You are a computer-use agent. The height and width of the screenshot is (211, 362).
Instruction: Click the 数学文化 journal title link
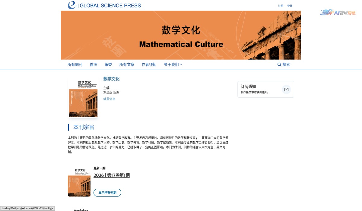click(111, 79)
